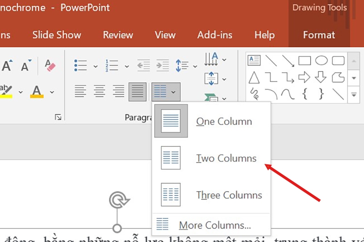Select the Oval shape
The width and height of the screenshot is (364, 242).
[x=321, y=61]
